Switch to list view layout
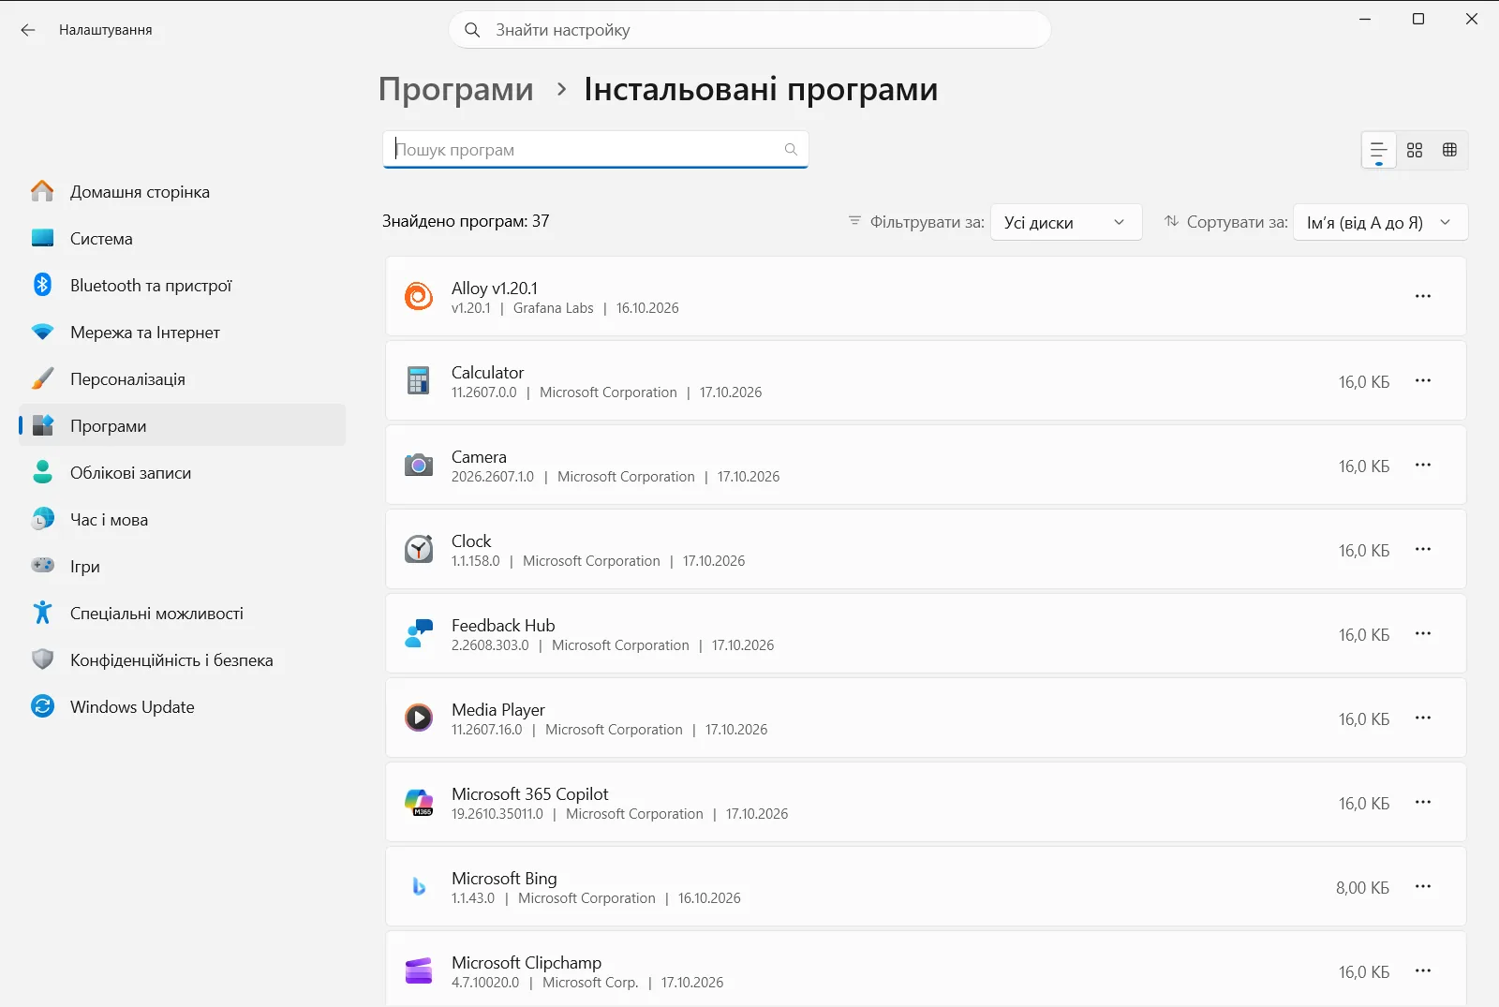 (1379, 150)
